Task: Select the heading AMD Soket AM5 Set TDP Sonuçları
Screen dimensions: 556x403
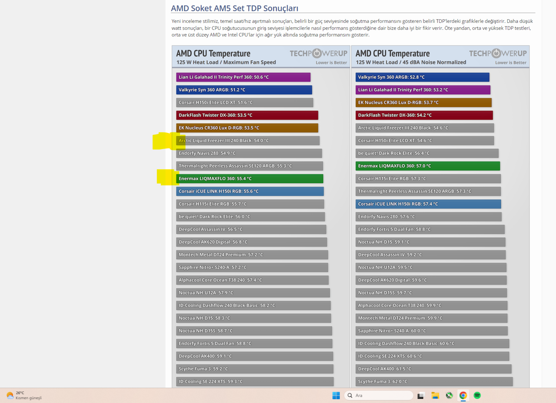Action: [x=235, y=8]
